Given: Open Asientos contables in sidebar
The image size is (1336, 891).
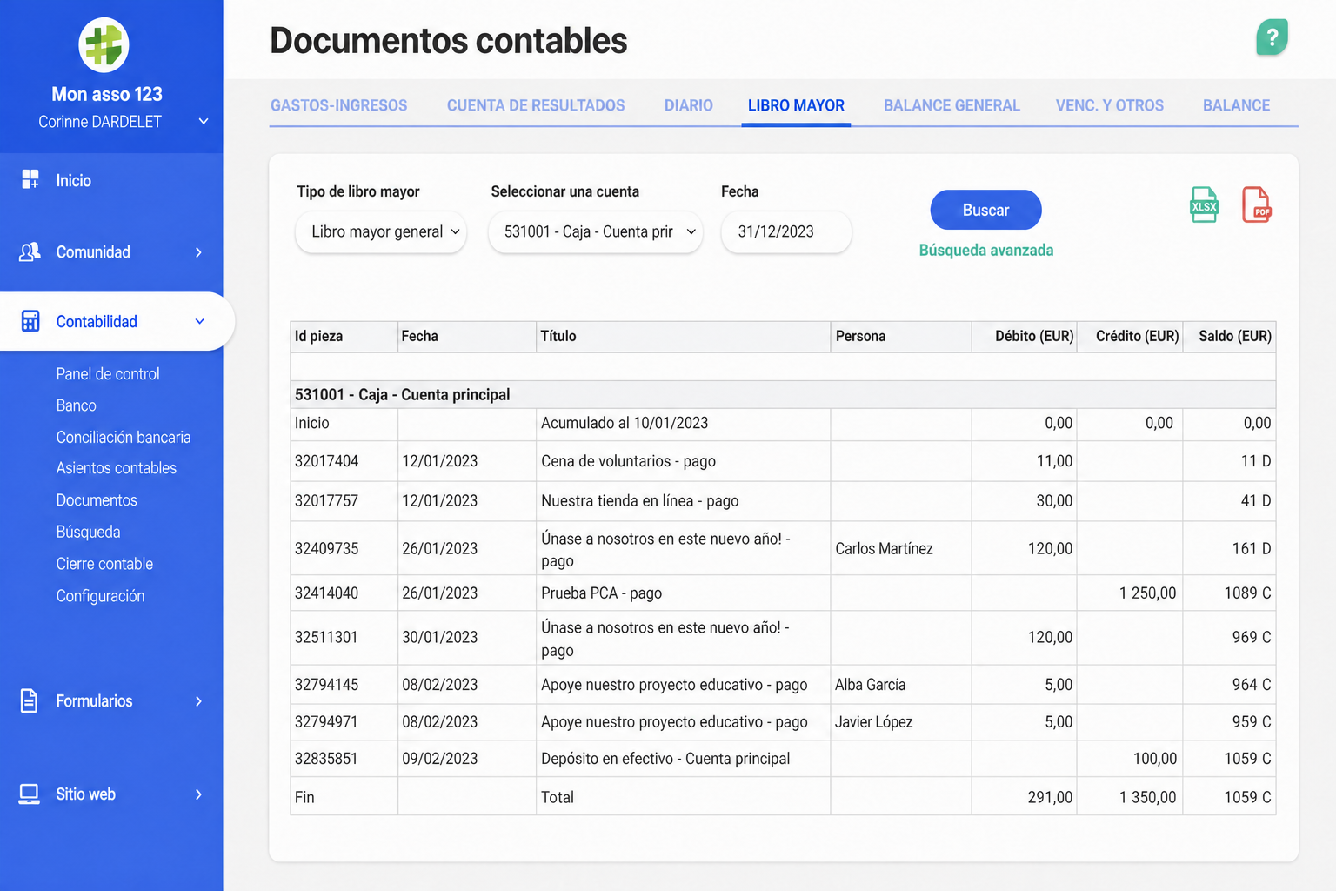Looking at the screenshot, I should coord(117,468).
